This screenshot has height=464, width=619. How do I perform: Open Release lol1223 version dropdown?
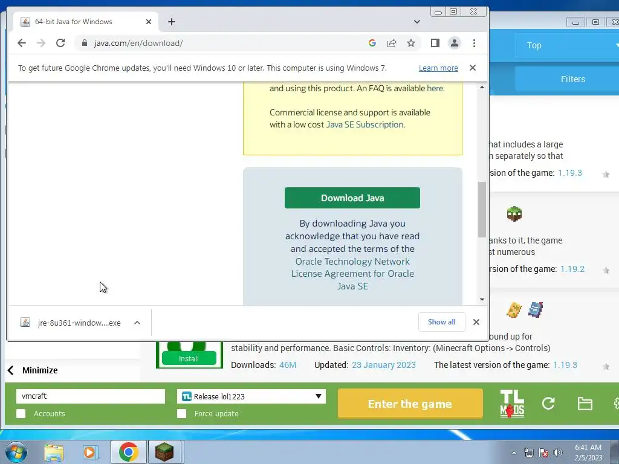[x=251, y=396]
